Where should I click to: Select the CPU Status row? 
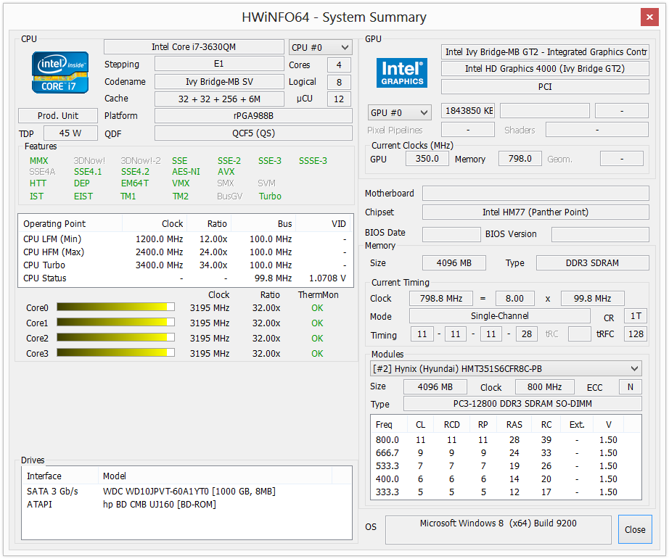(185, 278)
